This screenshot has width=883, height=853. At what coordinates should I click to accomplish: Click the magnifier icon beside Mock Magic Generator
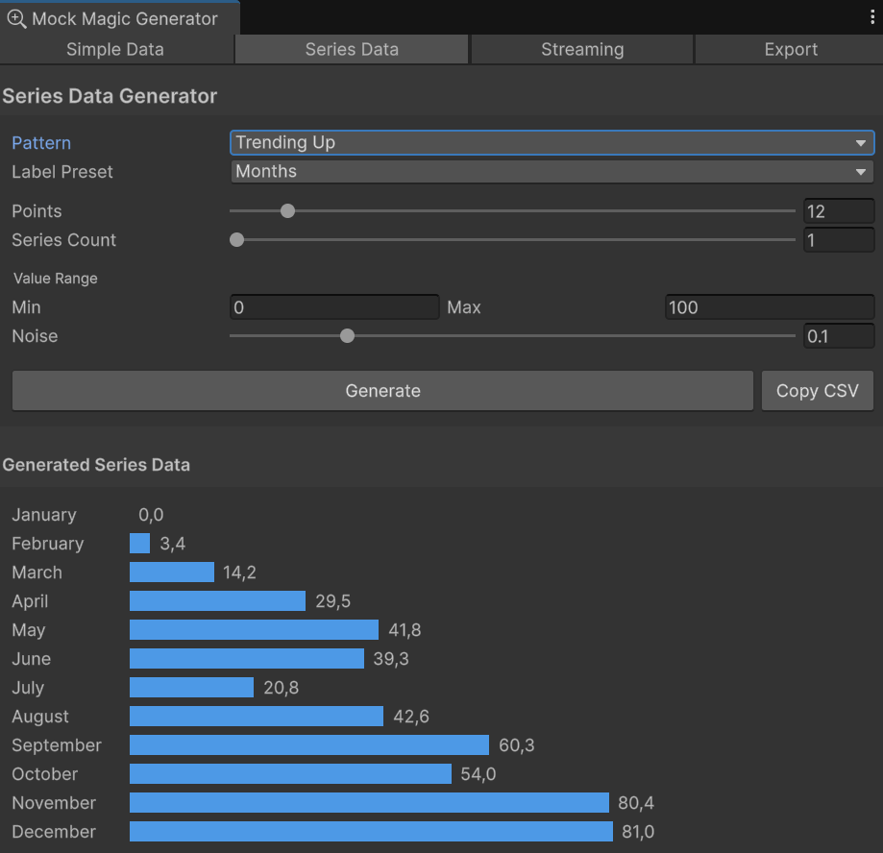click(x=16, y=18)
